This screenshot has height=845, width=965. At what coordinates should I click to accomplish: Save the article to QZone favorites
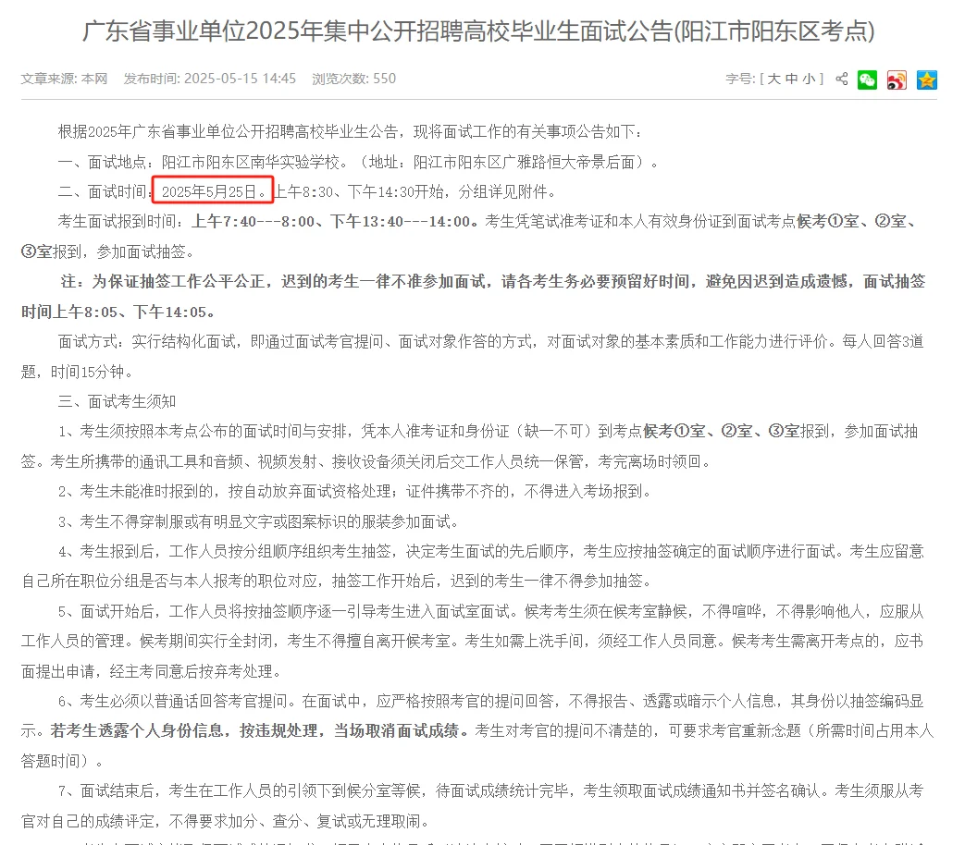click(x=926, y=80)
